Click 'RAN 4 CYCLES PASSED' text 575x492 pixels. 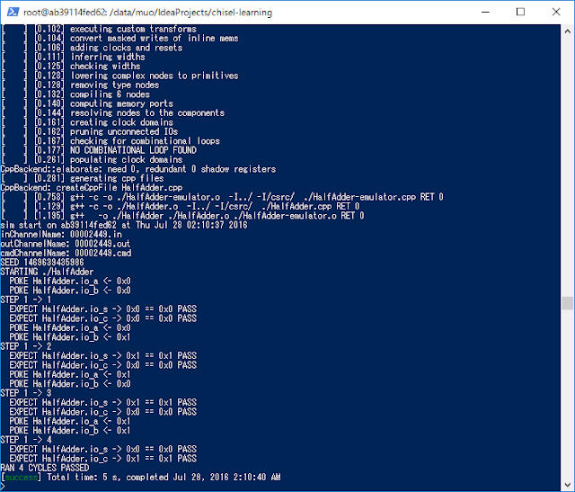45,468
